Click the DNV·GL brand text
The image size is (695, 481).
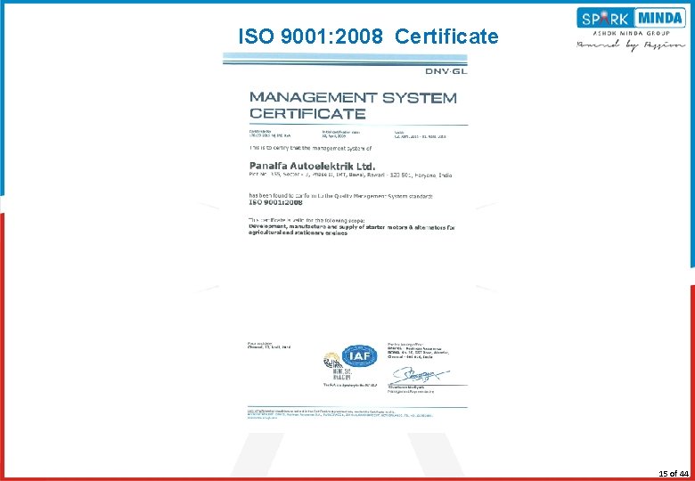point(446,71)
